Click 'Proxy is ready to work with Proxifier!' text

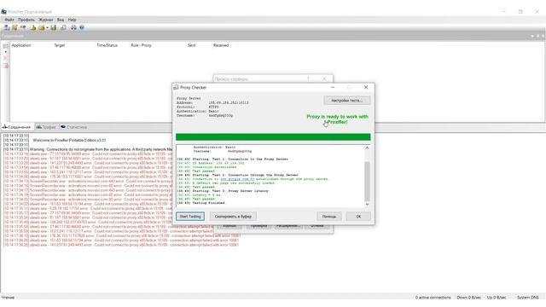[337, 119]
